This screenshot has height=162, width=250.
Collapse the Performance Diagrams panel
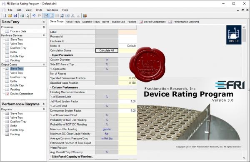coord(44,104)
